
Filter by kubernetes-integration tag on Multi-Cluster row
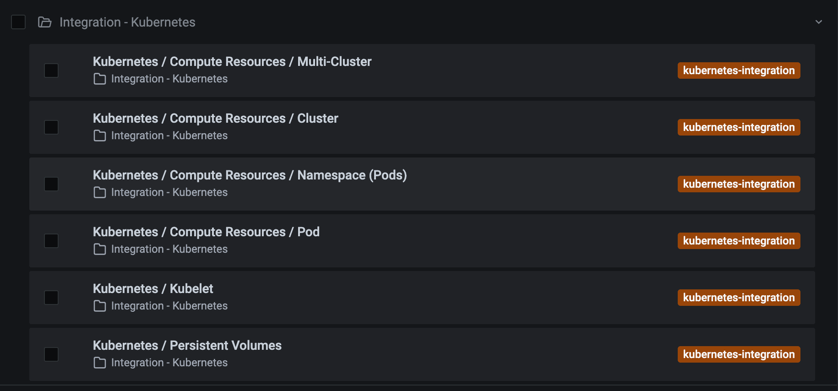(739, 71)
